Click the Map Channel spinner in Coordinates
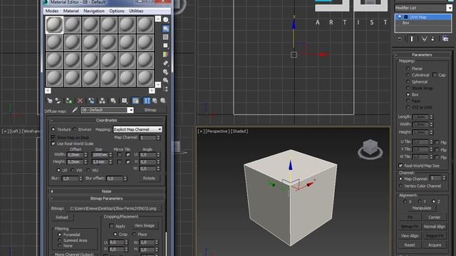 [x=158, y=137]
